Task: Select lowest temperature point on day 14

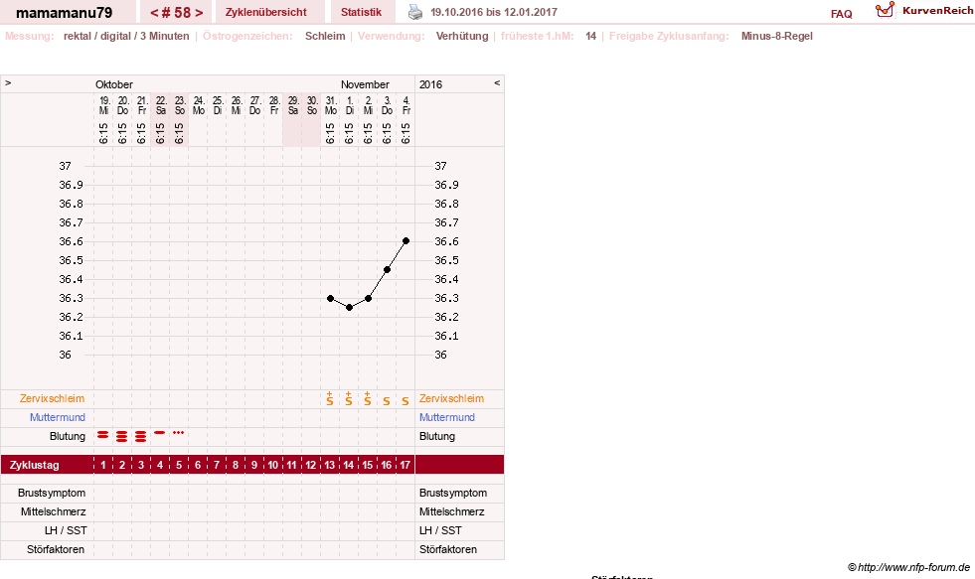Action: [350, 308]
